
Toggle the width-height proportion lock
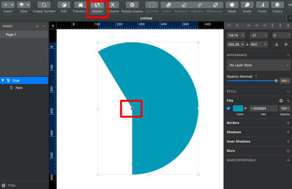[x=247, y=44]
